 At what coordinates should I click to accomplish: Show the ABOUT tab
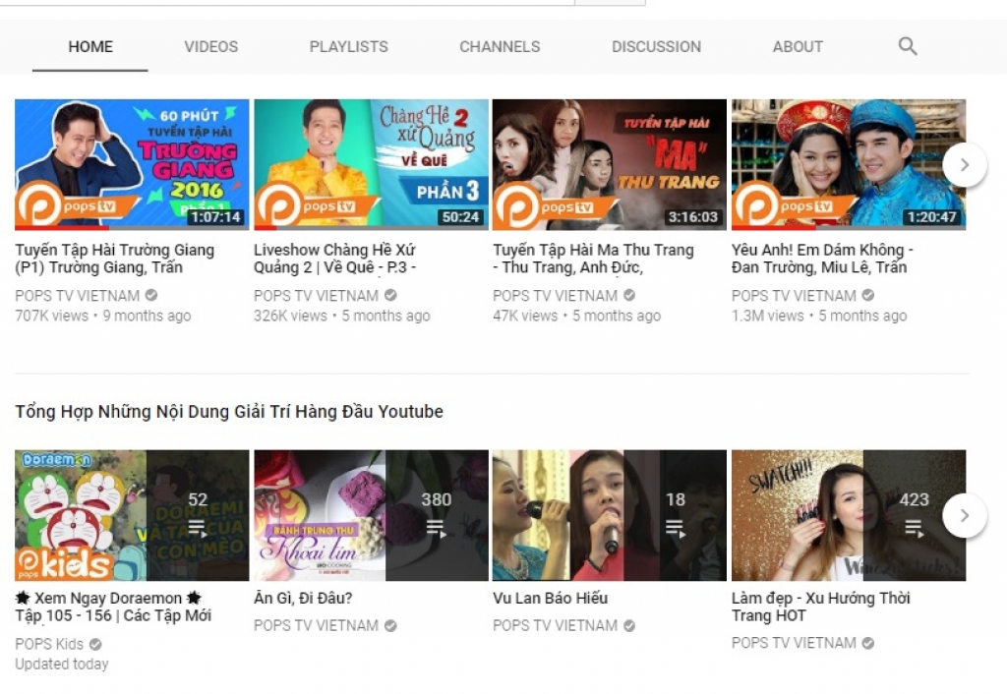[798, 47]
